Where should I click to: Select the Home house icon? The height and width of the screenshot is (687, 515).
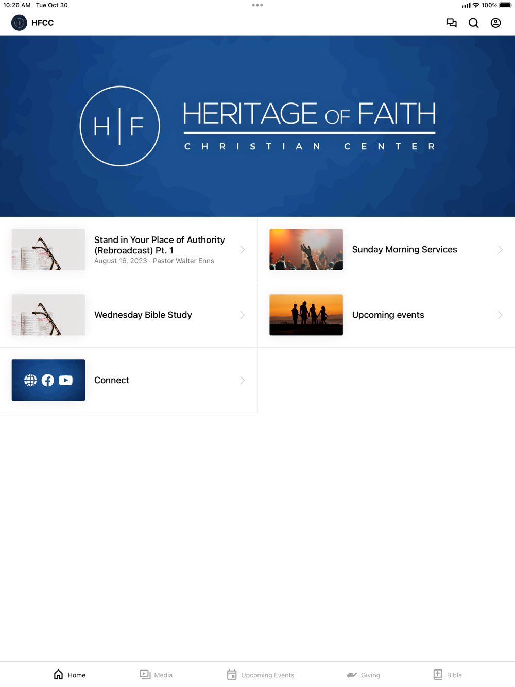[x=59, y=674]
